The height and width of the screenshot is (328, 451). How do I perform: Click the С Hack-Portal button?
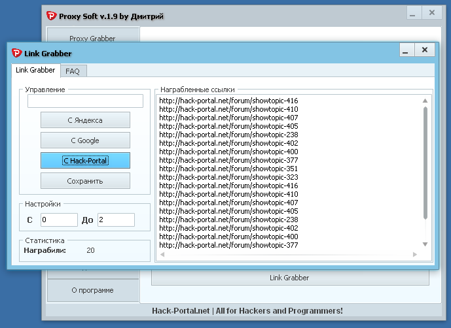(85, 161)
